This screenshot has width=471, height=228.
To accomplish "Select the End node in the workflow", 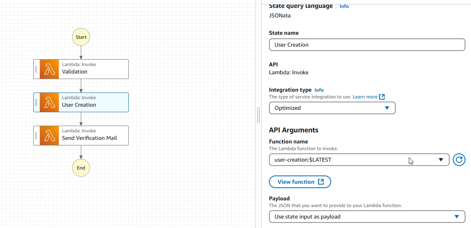I will tap(81, 168).
